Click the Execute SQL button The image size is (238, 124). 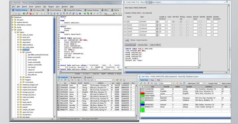coord(142,45)
